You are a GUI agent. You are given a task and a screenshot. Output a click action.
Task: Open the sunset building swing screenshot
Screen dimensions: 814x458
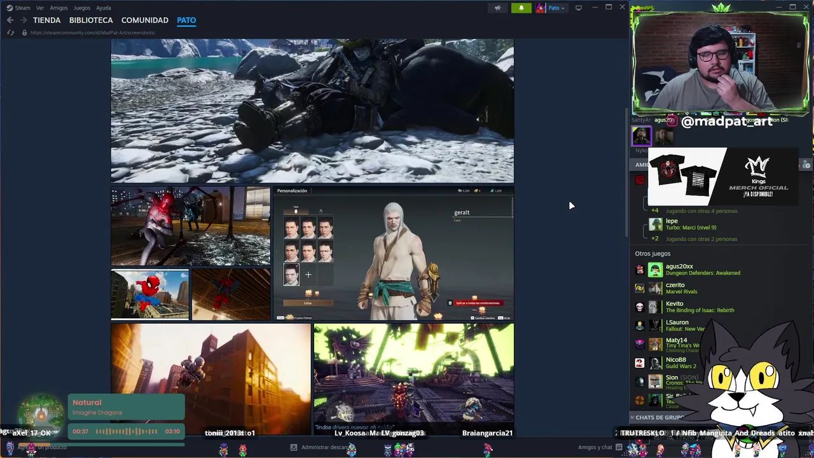click(x=211, y=379)
